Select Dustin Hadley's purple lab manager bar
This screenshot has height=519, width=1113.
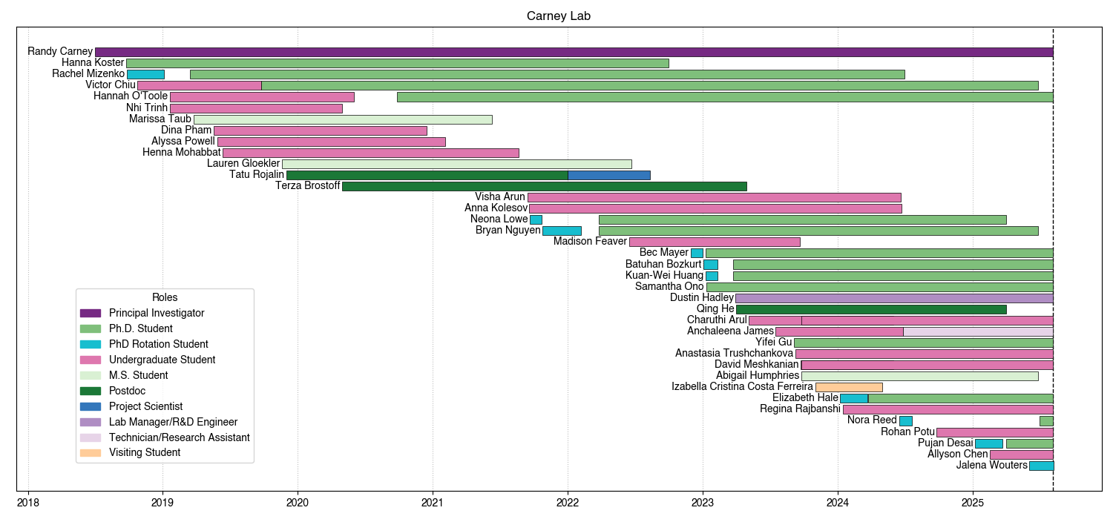[894, 298]
